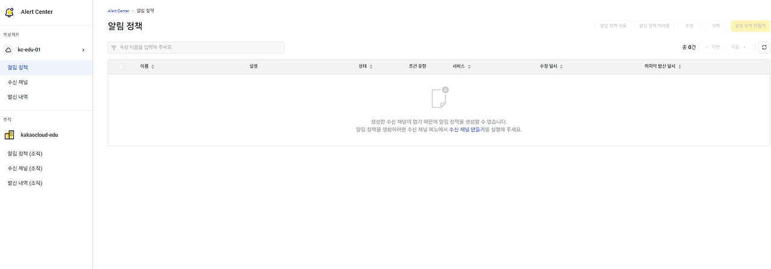Select the kakaocloud-edu organization name

point(39,135)
